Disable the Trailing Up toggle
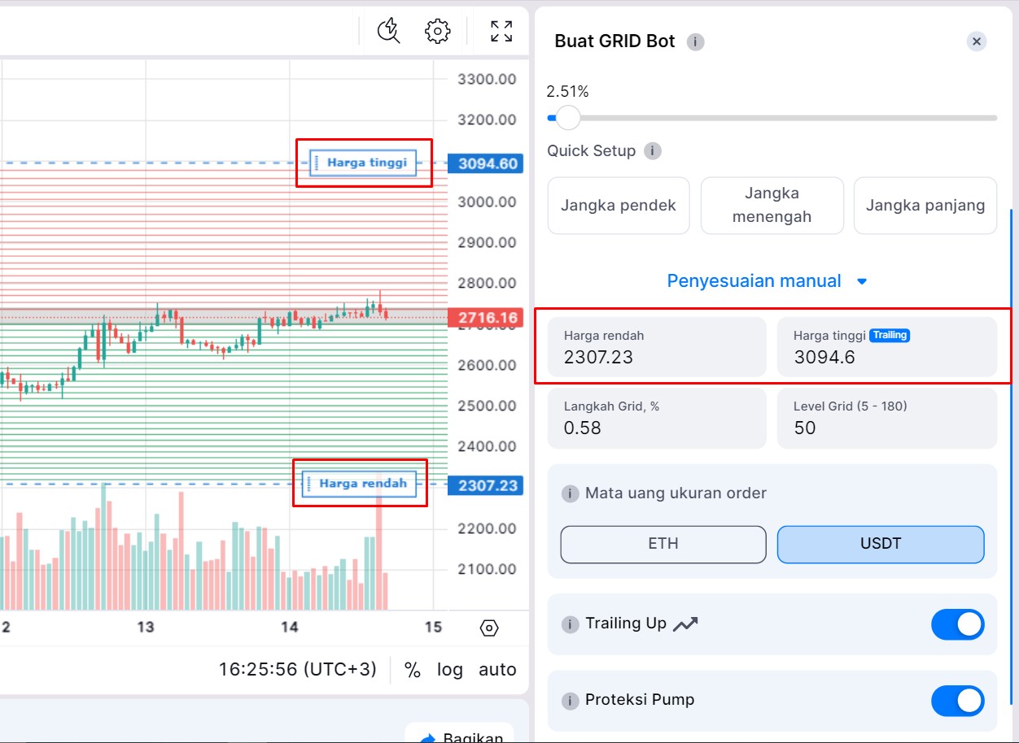Image resolution: width=1019 pixels, height=743 pixels. 957,624
